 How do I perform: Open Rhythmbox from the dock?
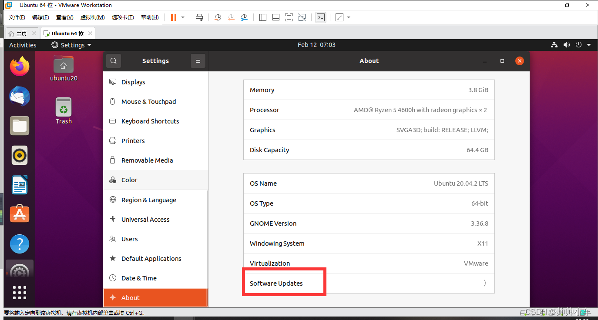point(20,155)
